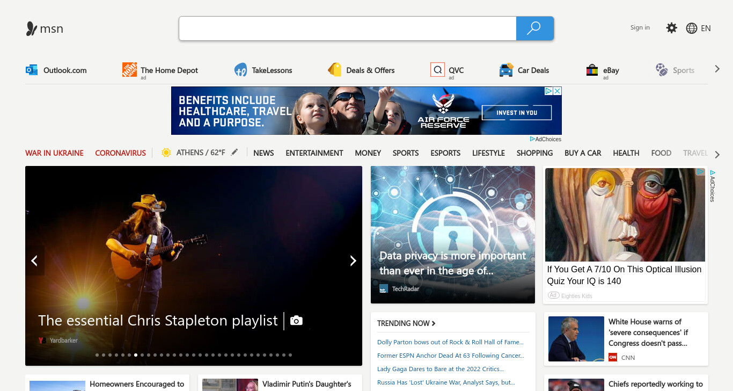Go to the SPORTS tab
Image resolution: width=733 pixels, height=391 pixels.
pyautogui.click(x=406, y=153)
